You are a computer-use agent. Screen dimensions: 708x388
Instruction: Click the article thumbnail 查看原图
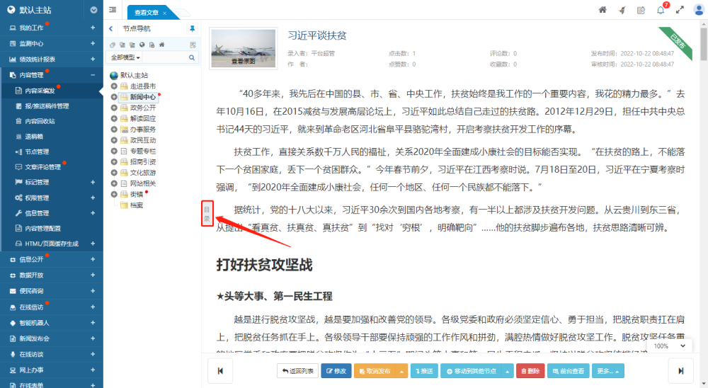243,49
